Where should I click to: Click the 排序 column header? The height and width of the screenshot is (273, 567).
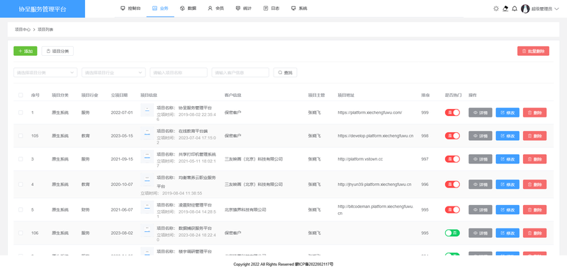(425, 95)
